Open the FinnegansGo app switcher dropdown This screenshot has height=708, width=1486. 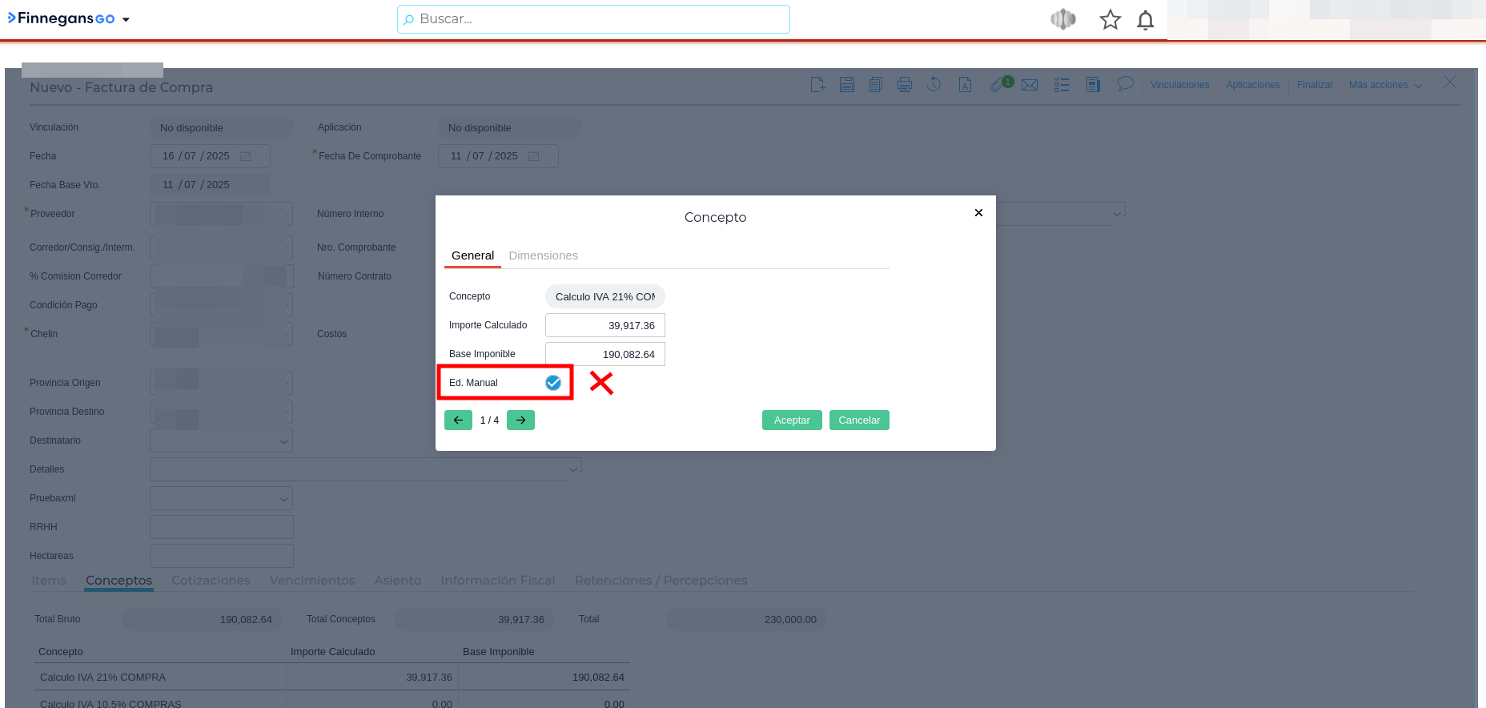[126, 19]
